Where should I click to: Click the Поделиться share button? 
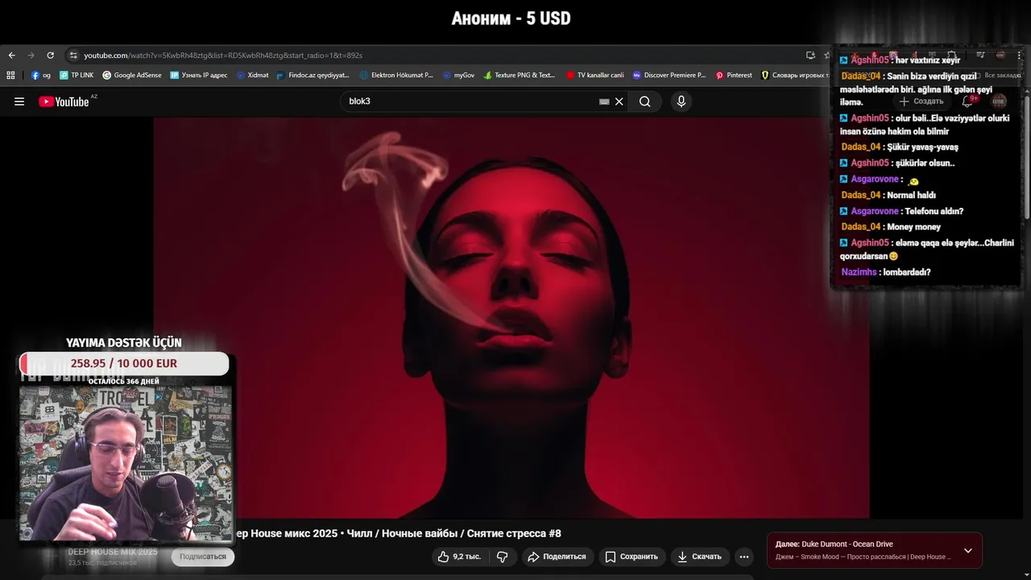tap(557, 557)
